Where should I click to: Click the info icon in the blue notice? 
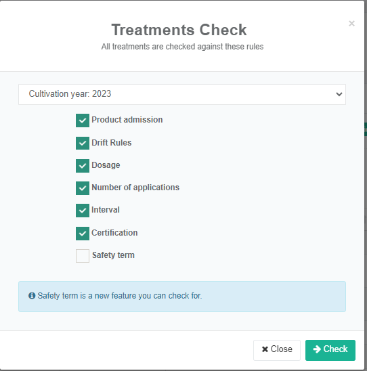coord(32,296)
